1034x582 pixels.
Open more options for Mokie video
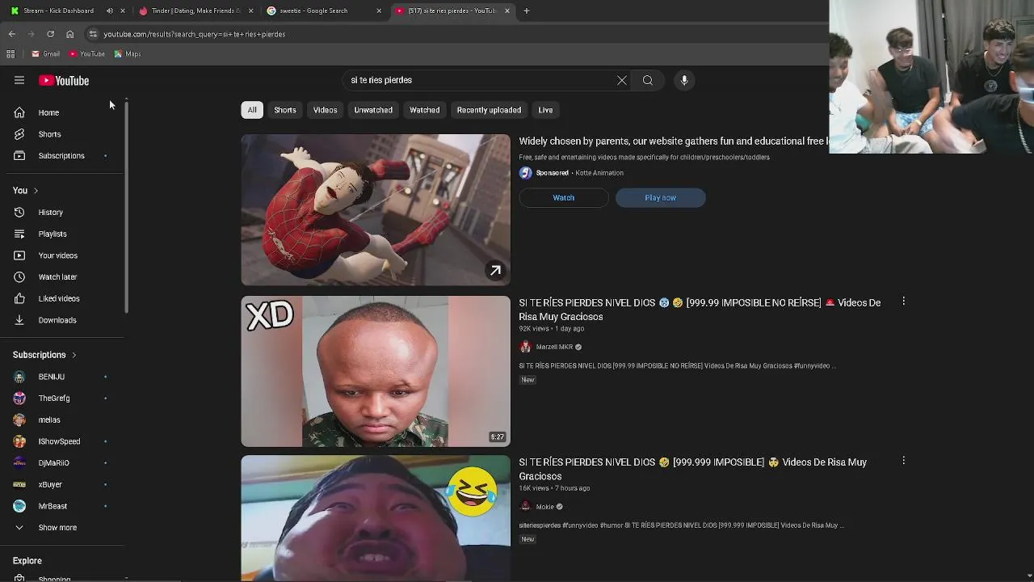[904, 461]
